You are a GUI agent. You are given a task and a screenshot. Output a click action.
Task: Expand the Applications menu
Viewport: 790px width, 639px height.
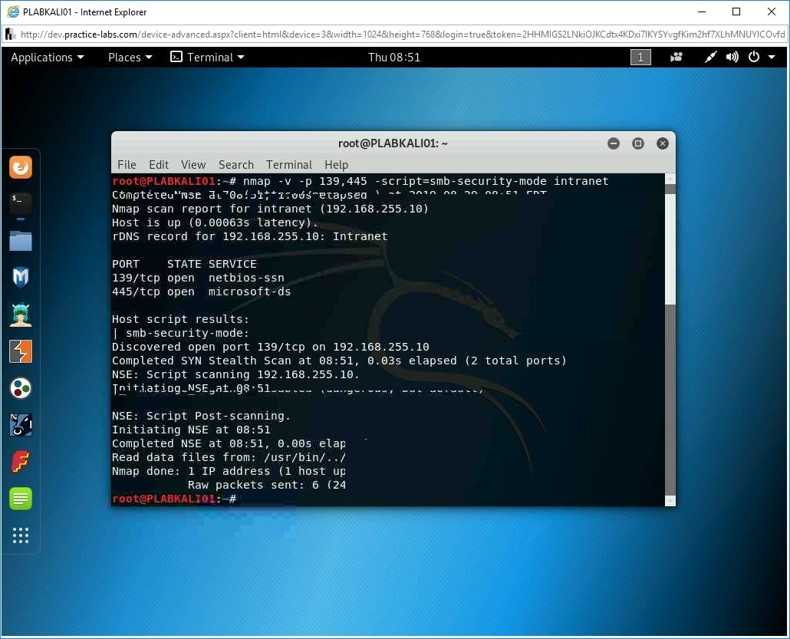click(x=47, y=58)
